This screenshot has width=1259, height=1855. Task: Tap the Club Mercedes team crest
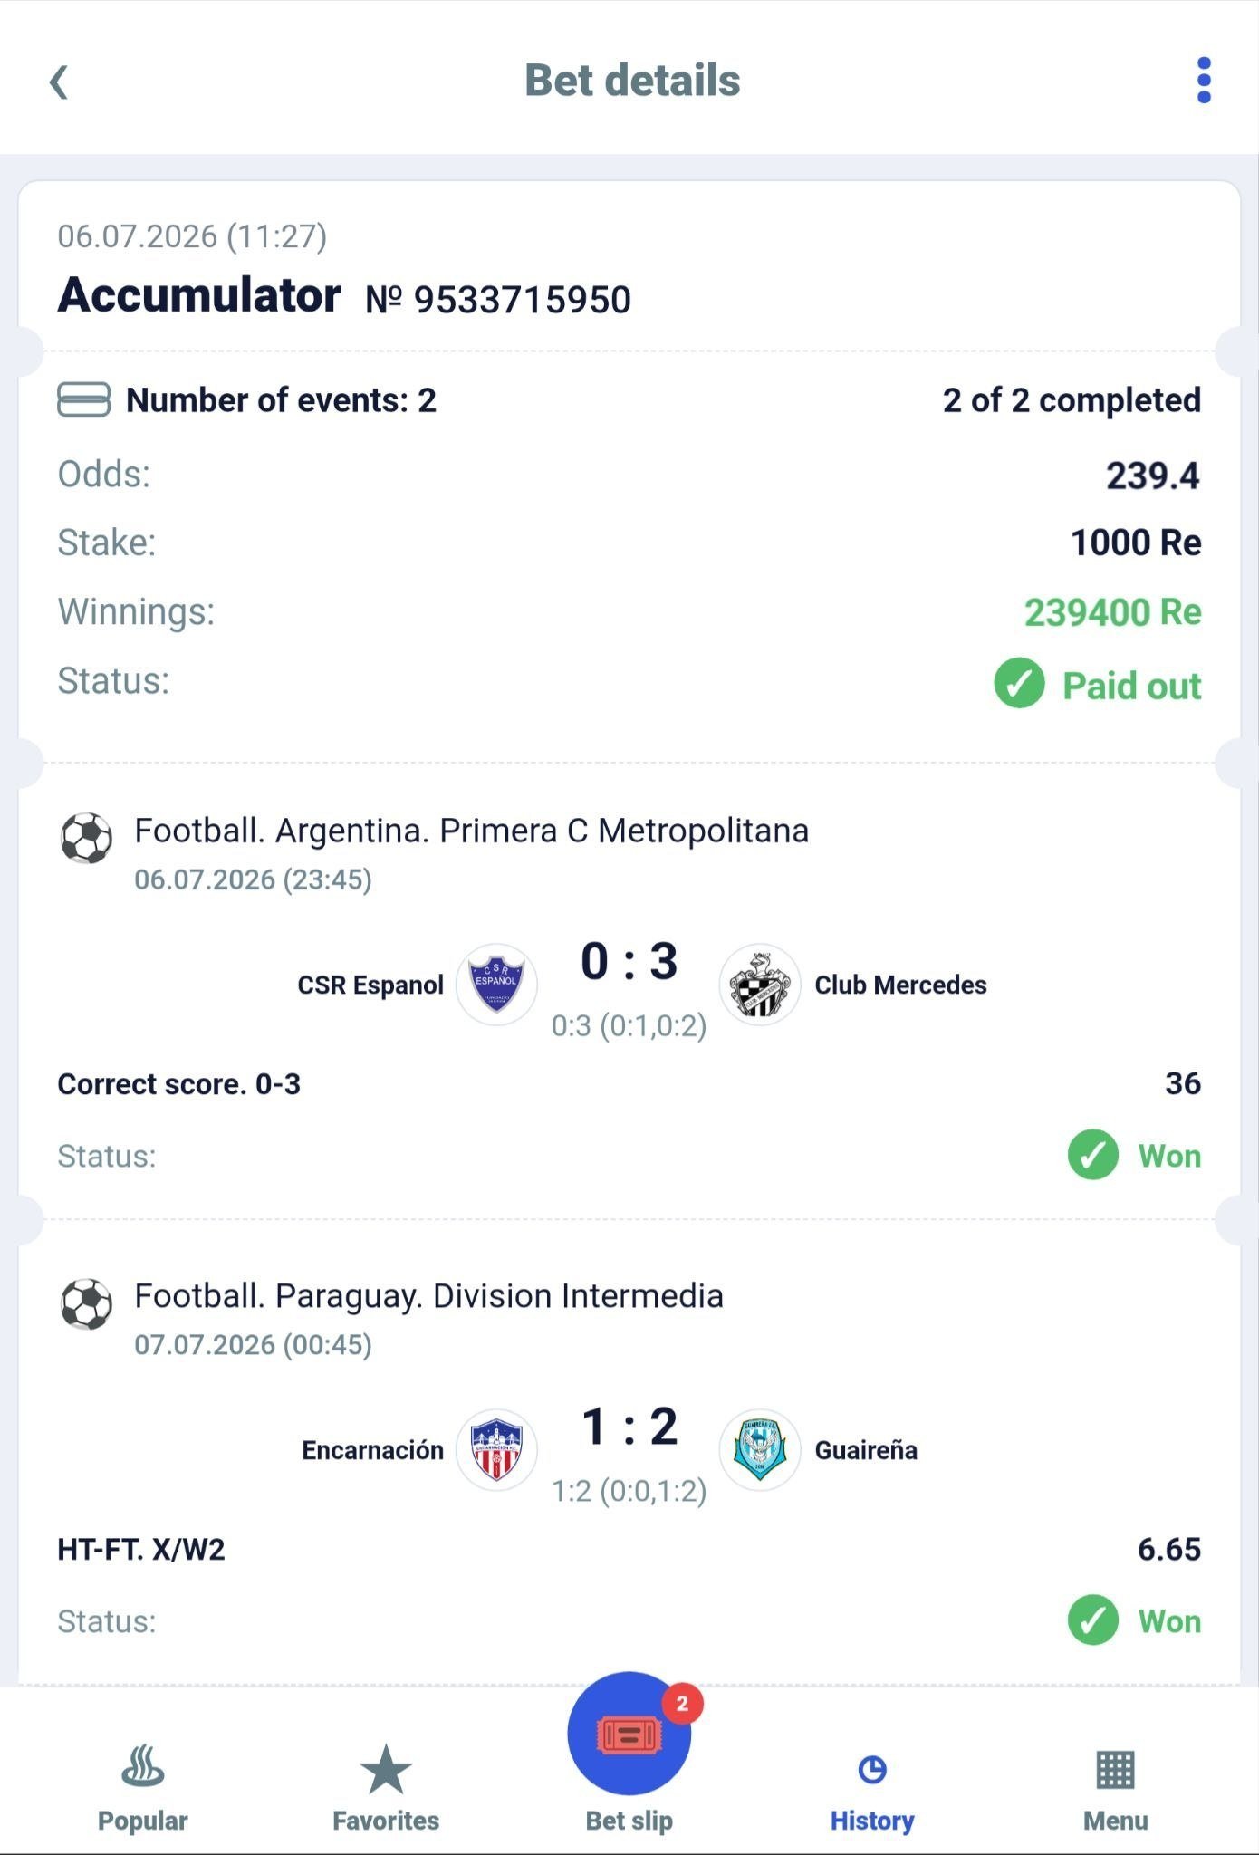click(760, 985)
